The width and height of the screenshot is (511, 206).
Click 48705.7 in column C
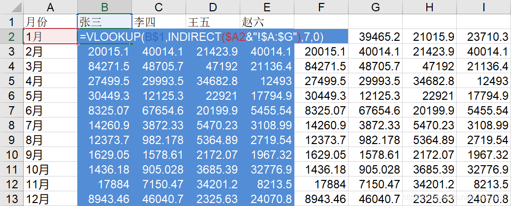tap(159, 66)
